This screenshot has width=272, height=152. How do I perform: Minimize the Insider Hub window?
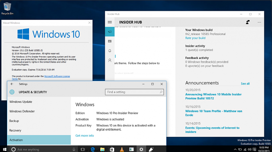(241, 14)
